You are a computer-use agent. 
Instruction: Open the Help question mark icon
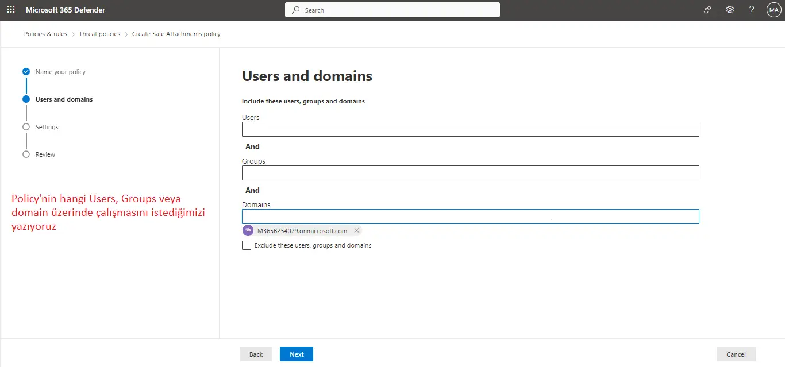(x=752, y=10)
